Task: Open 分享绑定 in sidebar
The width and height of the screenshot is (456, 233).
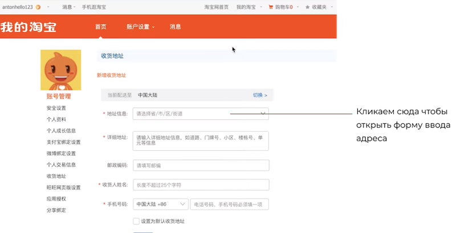Action: point(56,210)
